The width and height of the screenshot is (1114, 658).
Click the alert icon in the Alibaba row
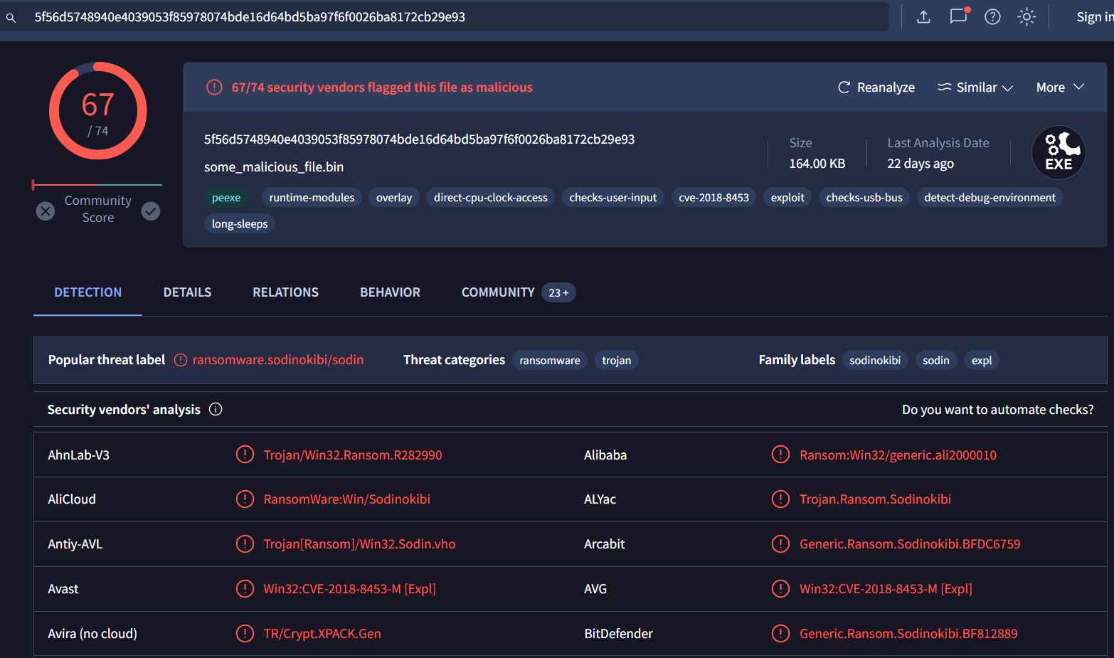pyautogui.click(x=780, y=455)
